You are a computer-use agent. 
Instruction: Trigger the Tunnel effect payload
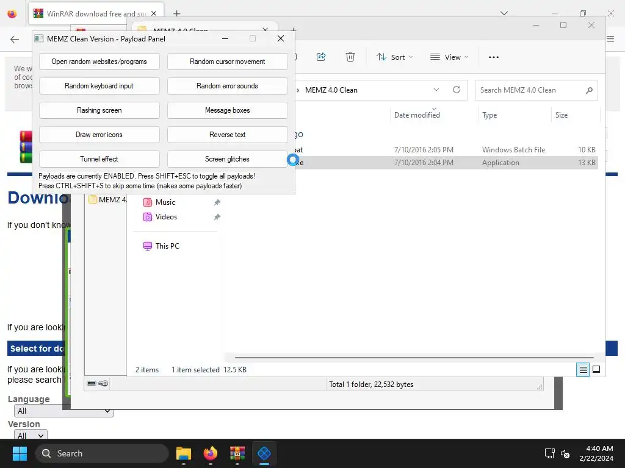click(x=99, y=159)
